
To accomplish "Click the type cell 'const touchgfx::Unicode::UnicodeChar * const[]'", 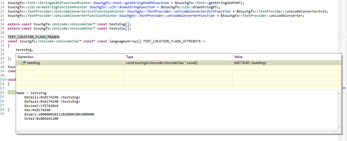I will (x=162, y=63).
